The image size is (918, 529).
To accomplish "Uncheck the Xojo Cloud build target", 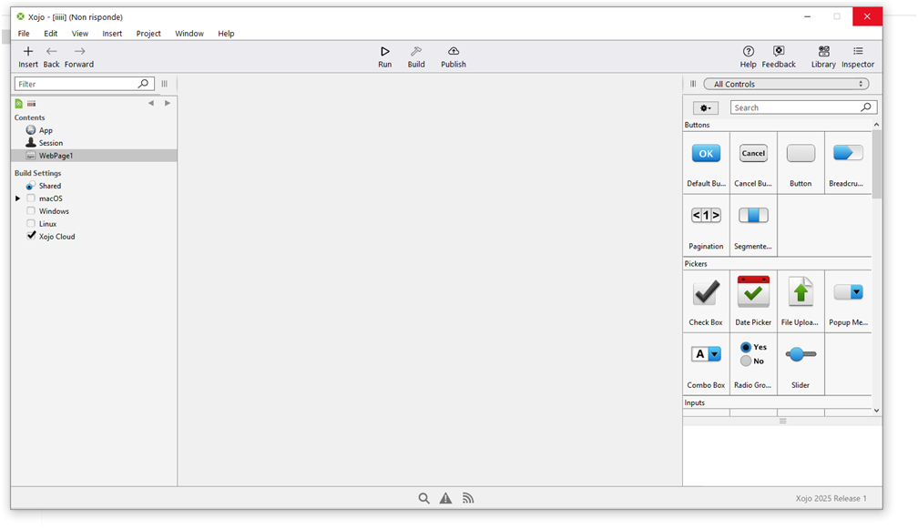I will (x=31, y=236).
